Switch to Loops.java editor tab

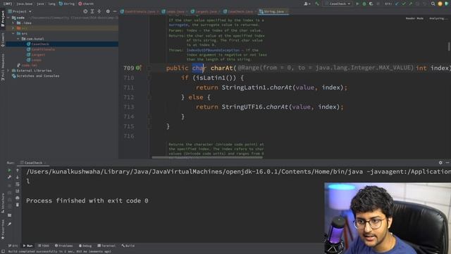pos(174,11)
